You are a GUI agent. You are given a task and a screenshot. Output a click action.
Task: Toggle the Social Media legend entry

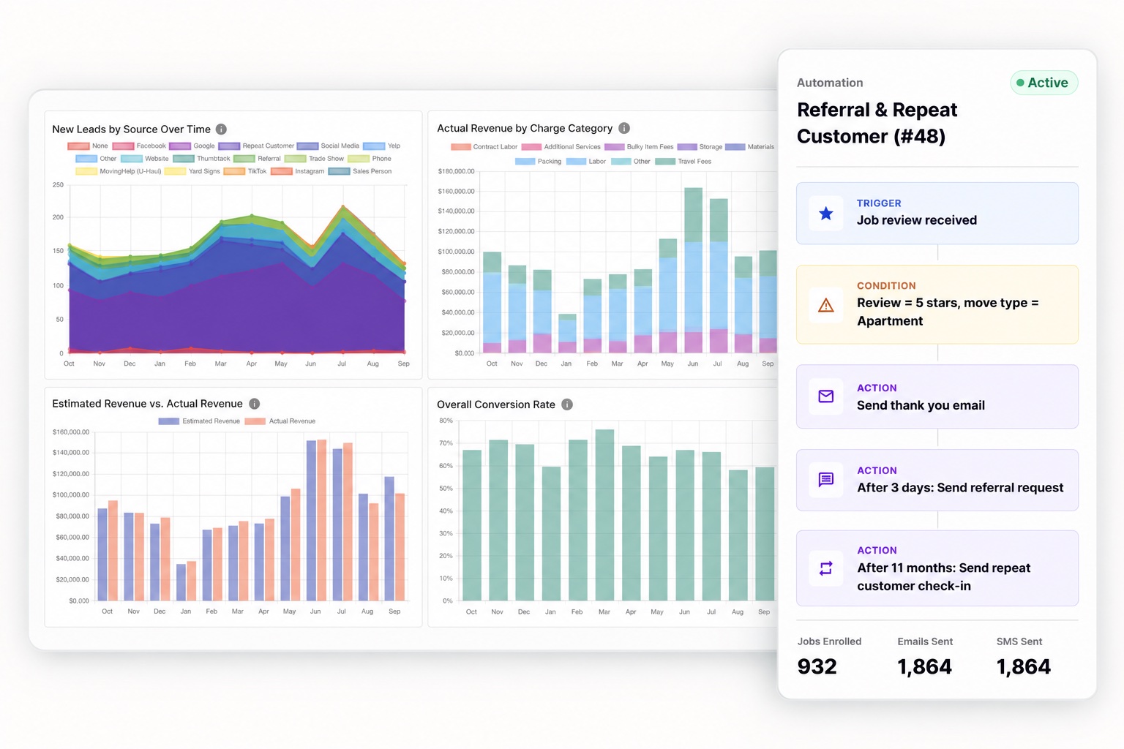point(328,146)
